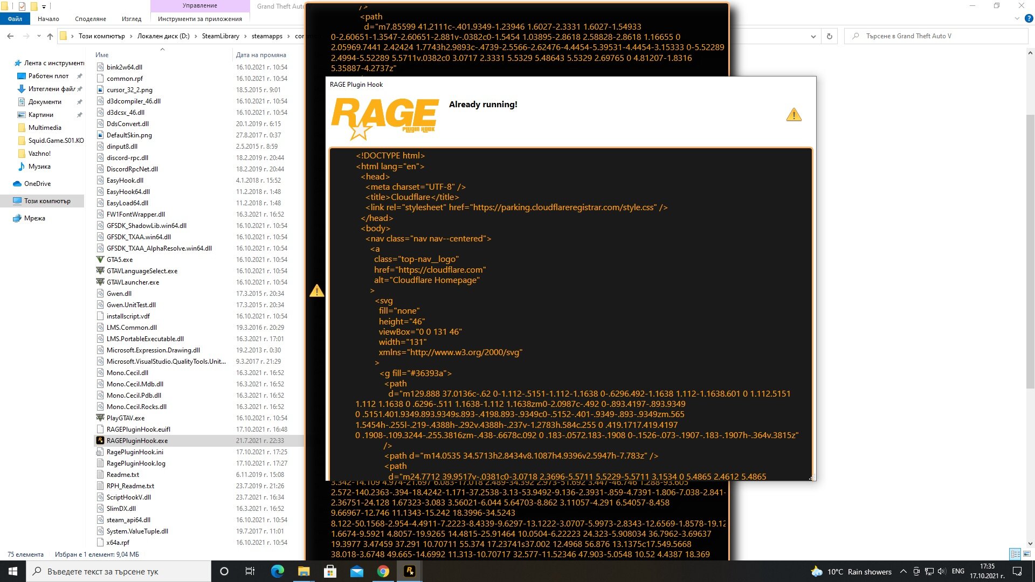Click the Properties quick access toolbar icon

click(x=22, y=6)
